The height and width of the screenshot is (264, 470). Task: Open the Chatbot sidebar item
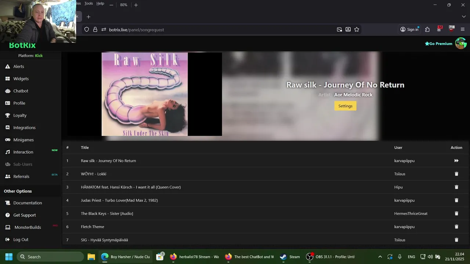tap(21, 91)
